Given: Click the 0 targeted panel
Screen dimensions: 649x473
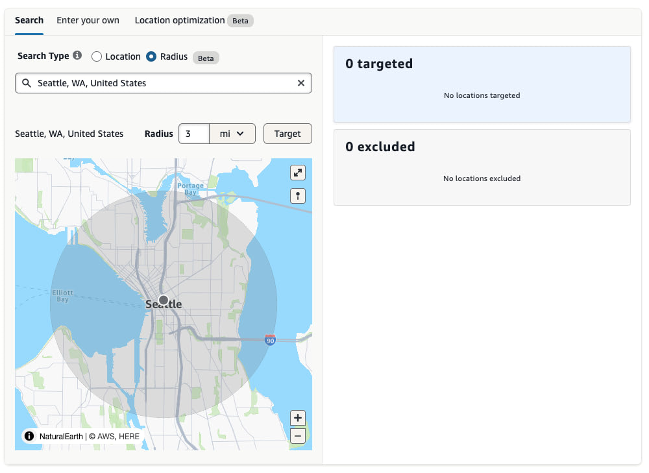Looking at the screenshot, I should tap(482, 84).
